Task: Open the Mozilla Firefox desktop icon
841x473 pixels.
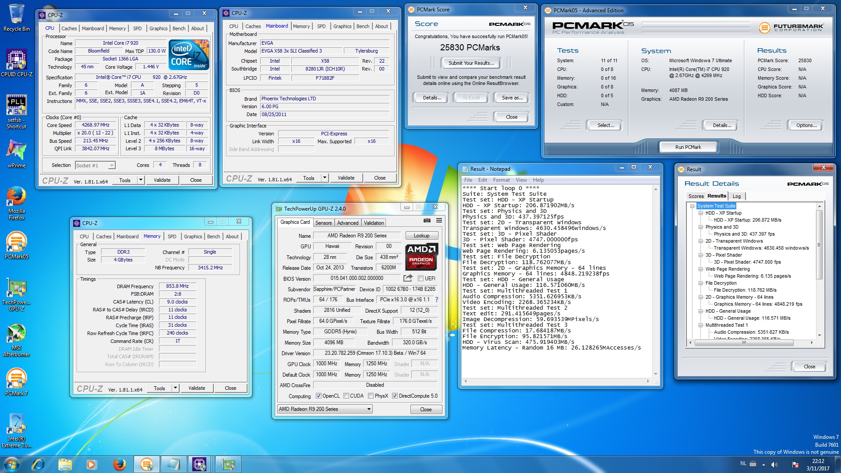Action: coord(17,203)
